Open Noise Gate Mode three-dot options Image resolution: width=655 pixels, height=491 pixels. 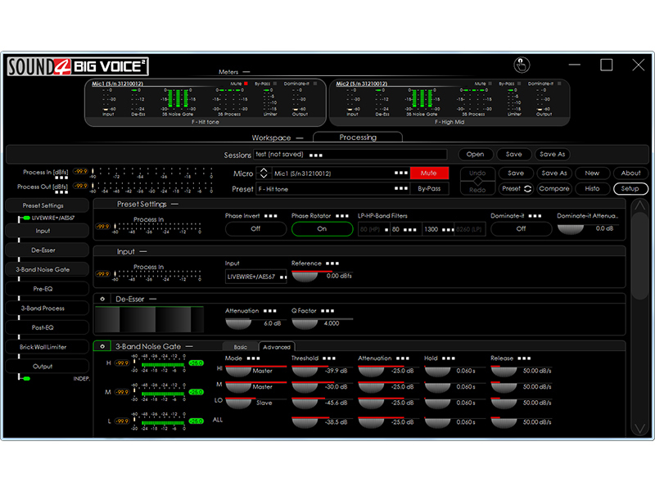point(254,358)
